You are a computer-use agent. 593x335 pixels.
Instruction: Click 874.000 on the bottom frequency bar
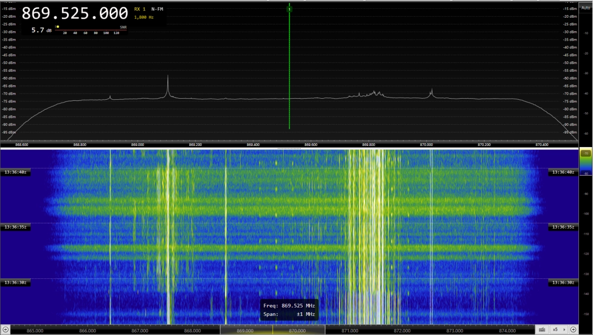point(507,330)
